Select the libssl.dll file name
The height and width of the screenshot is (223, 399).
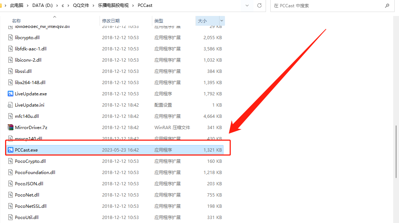23,71
